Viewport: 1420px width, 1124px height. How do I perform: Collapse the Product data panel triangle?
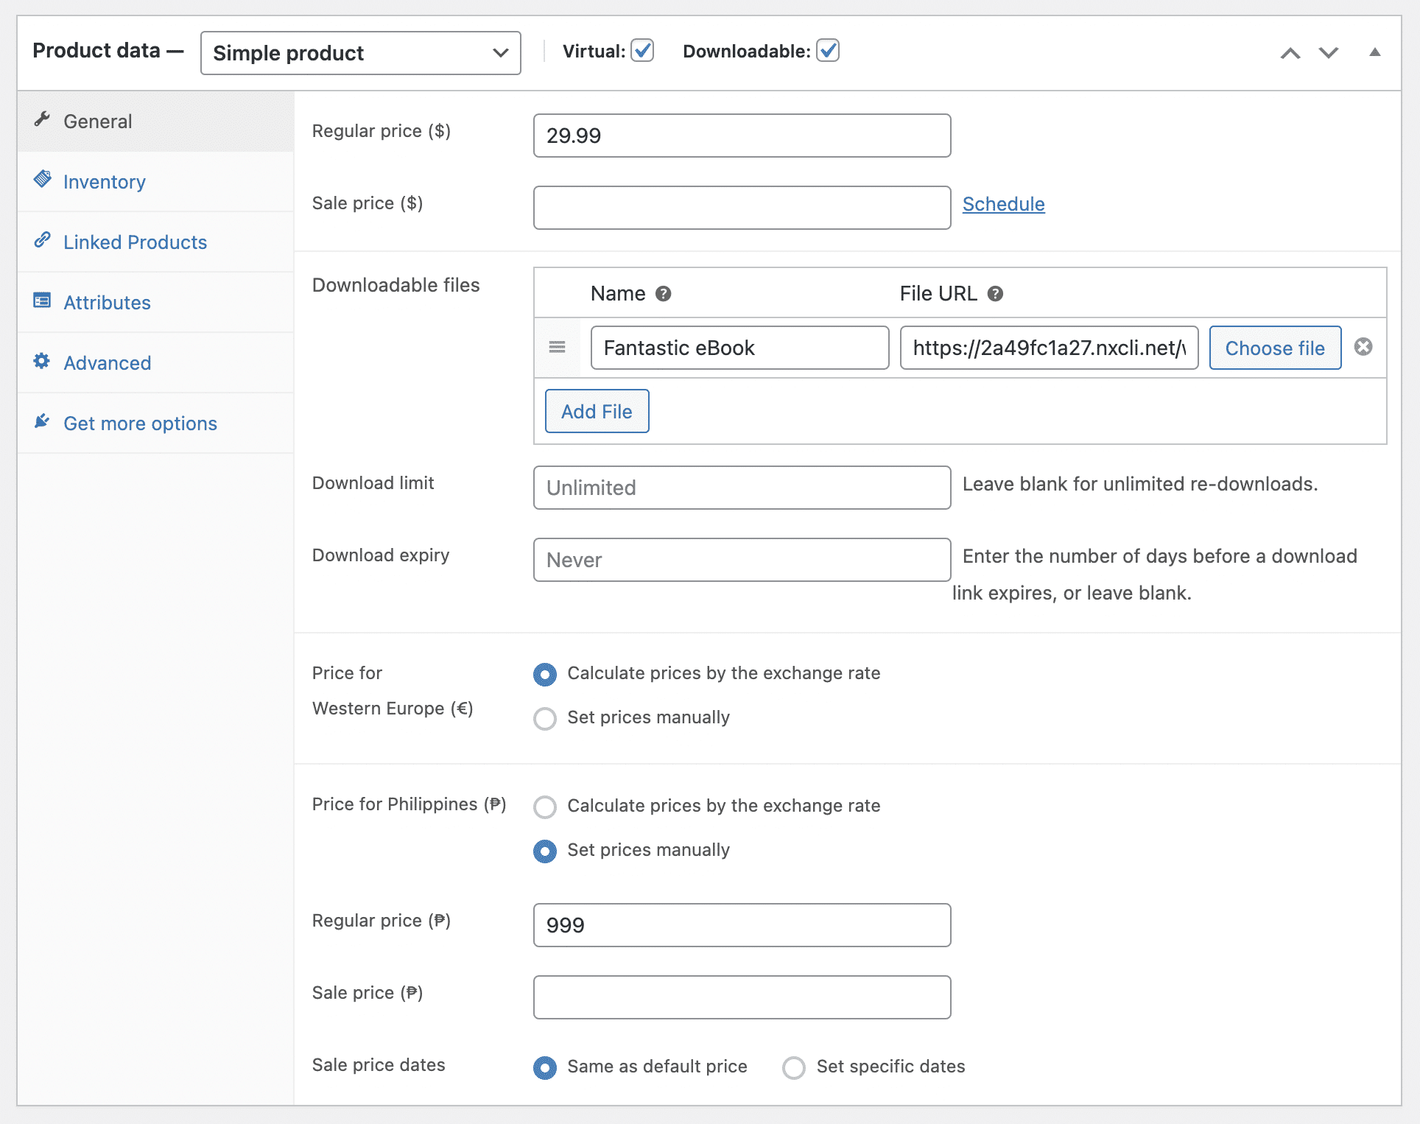click(x=1374, y=52)
